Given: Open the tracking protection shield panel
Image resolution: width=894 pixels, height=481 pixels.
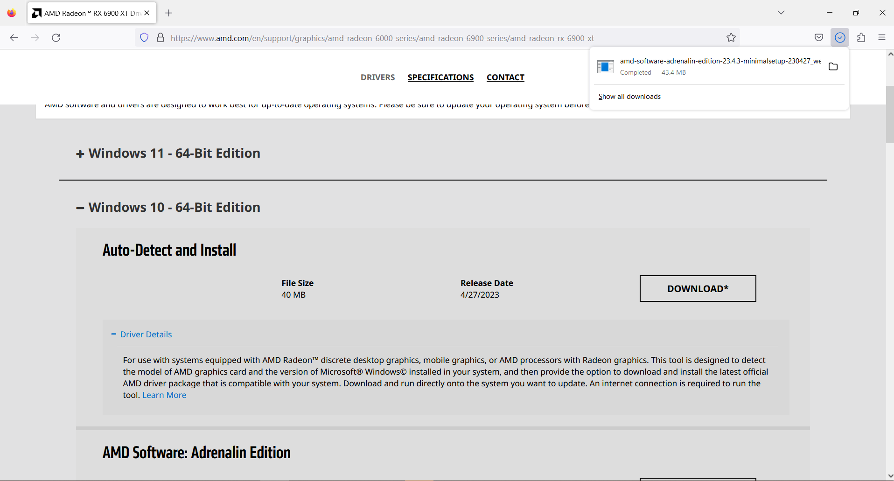Looking at the screenshot, I should 144,37.
